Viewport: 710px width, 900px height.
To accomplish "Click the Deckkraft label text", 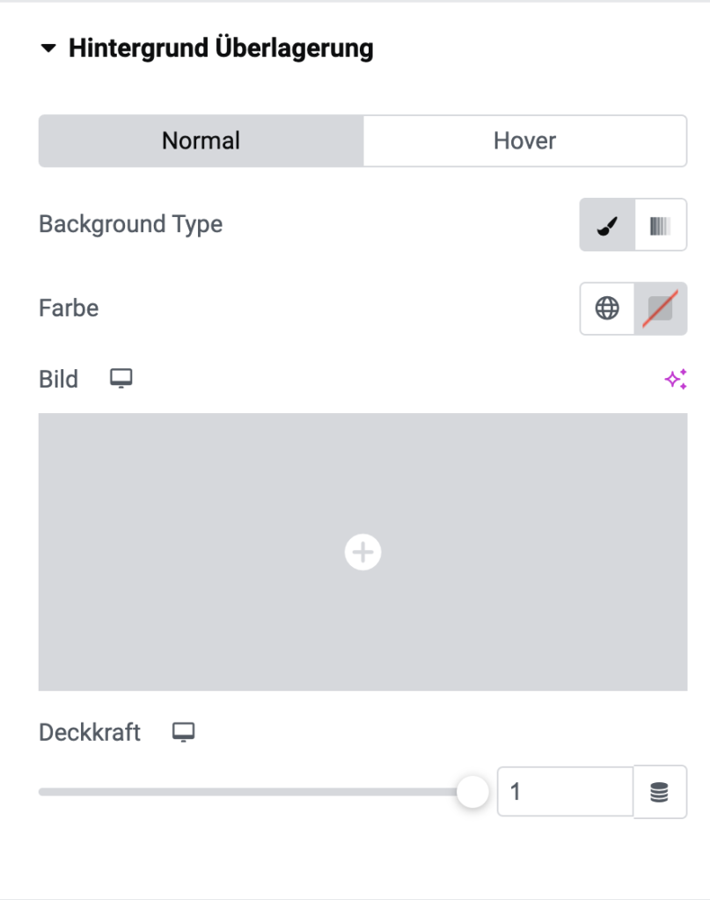I will [x=90, y=732].
